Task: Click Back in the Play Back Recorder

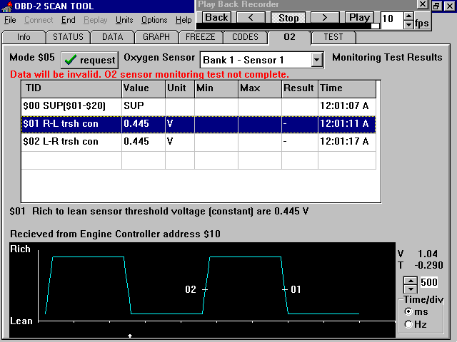Action: [x=216, y=17]
